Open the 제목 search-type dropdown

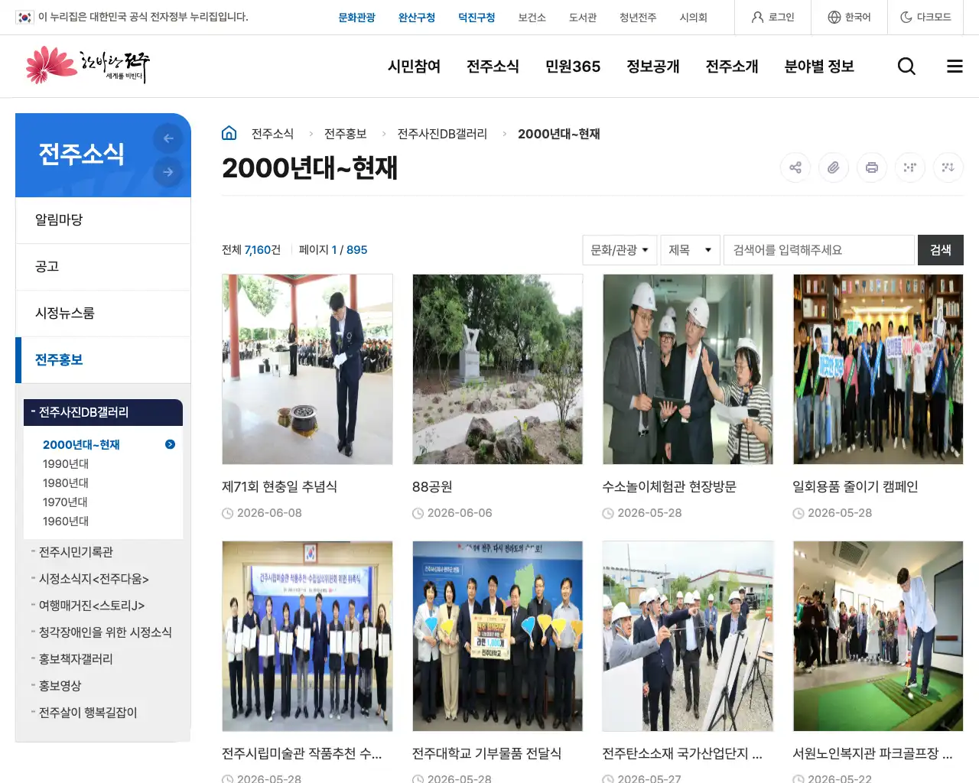[690, 250]
